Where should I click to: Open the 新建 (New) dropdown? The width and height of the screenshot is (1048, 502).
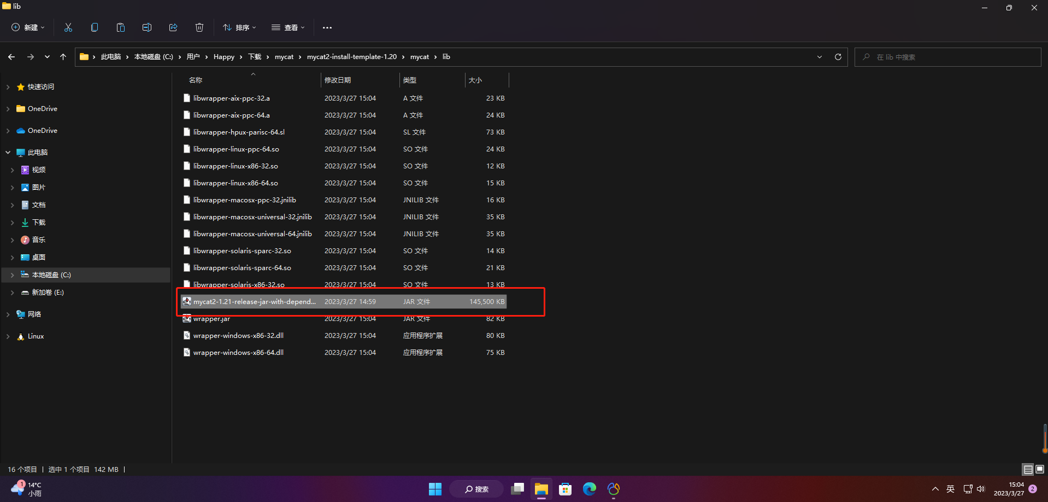28,27
